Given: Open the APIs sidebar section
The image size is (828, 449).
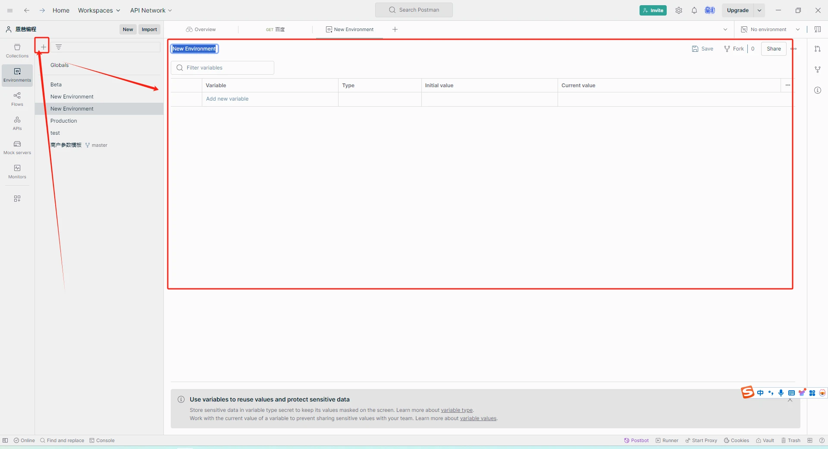Looking at the screenshot, I should 17,123.
